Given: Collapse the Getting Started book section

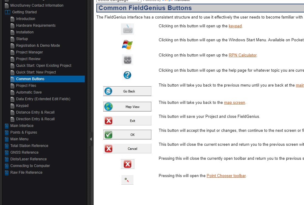Looking at the screenshot, I should pyautogui.click(x=24, y=12).
